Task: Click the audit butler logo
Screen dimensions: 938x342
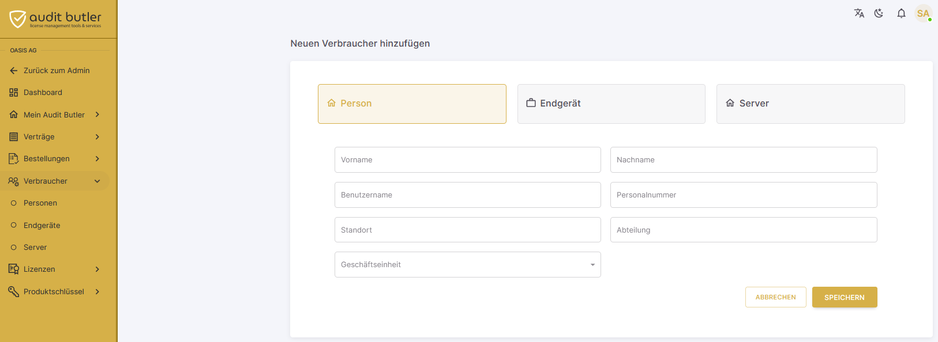Action: [x=55, y=19]
